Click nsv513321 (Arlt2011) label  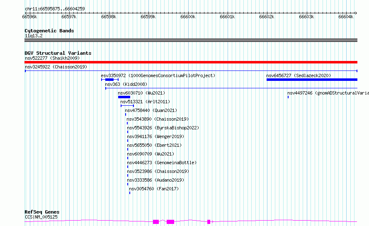click(145, 102)
